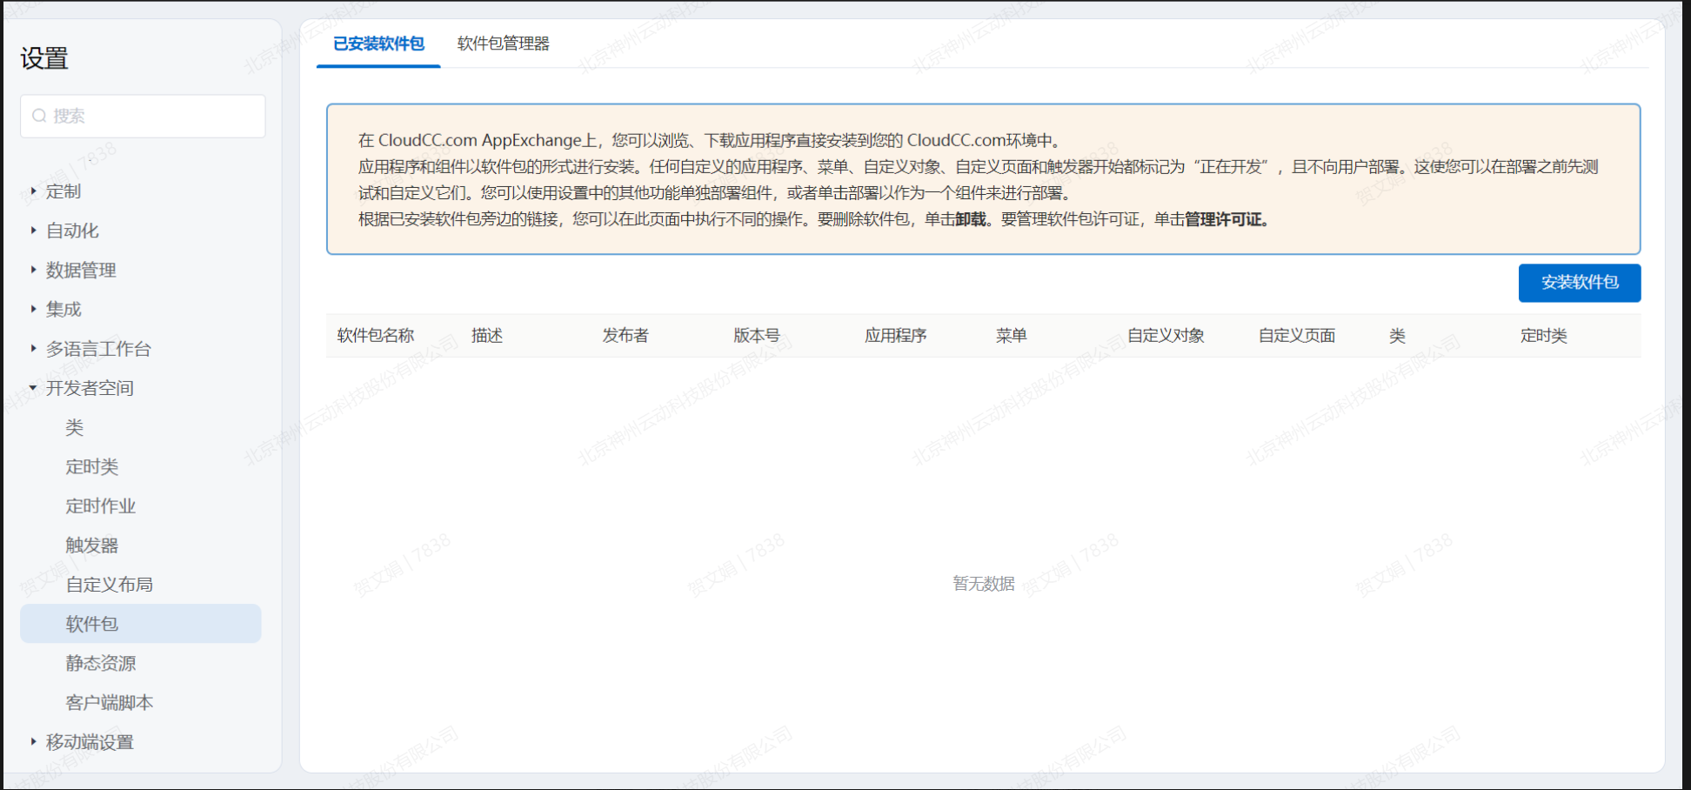This screenshot has width=1691, height=790.
Task: Expand the 数据管理 menu group
Action: [34, 270]
